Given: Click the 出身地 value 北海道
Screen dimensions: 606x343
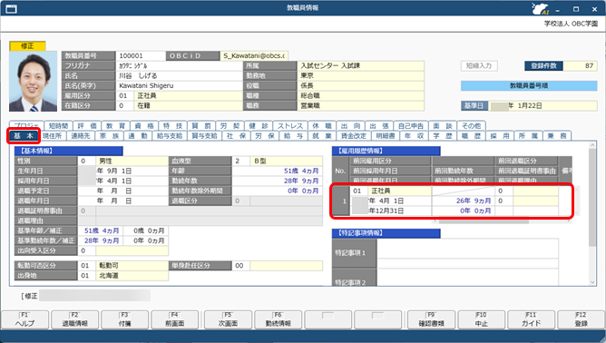Looking at the screenshot, I should (x=132, y=276).
